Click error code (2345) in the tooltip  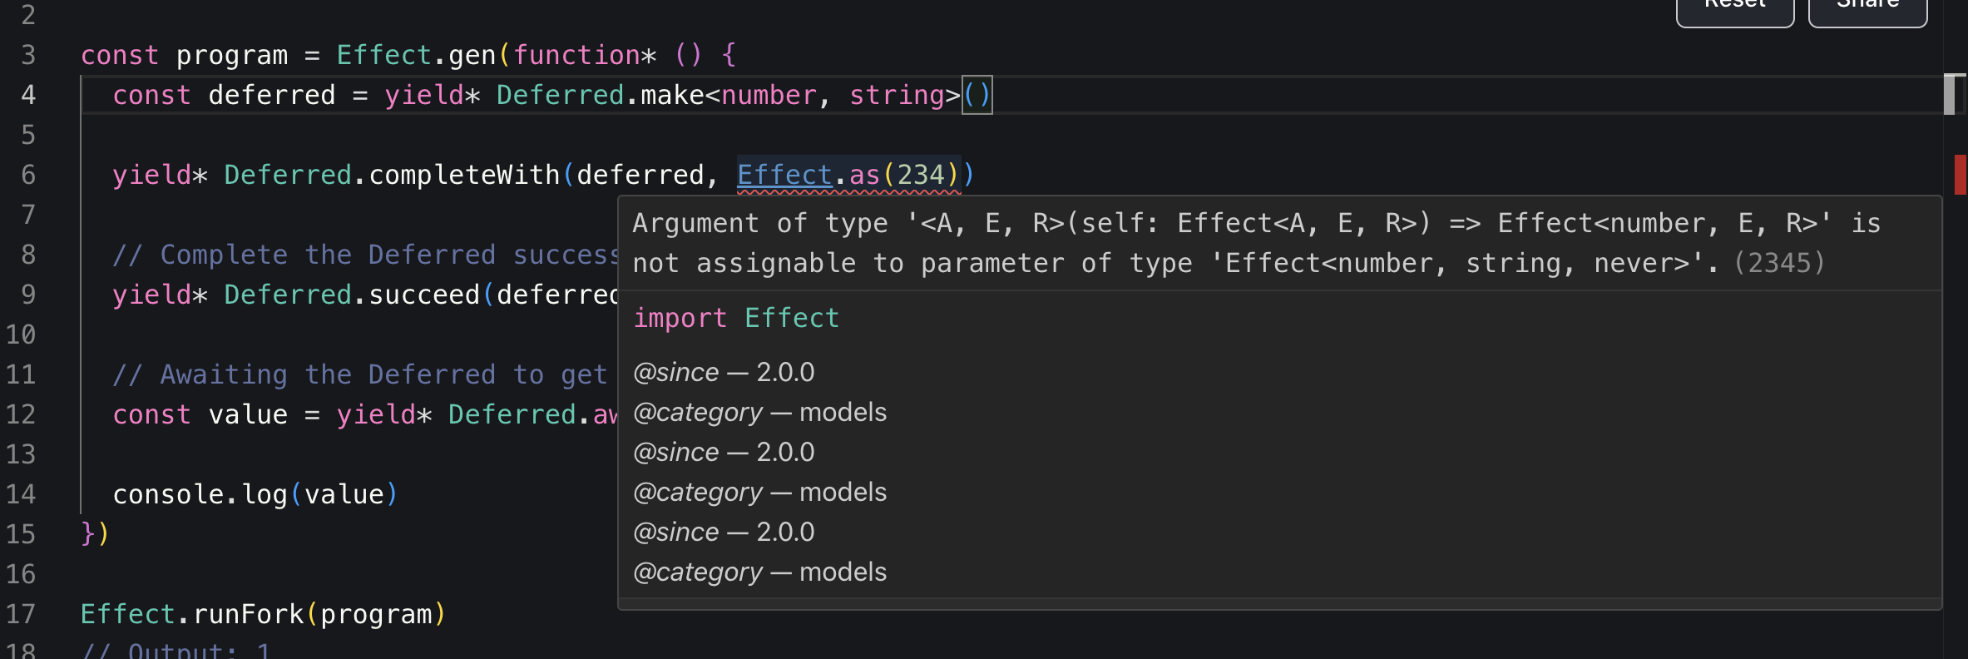coord(1779,263)
